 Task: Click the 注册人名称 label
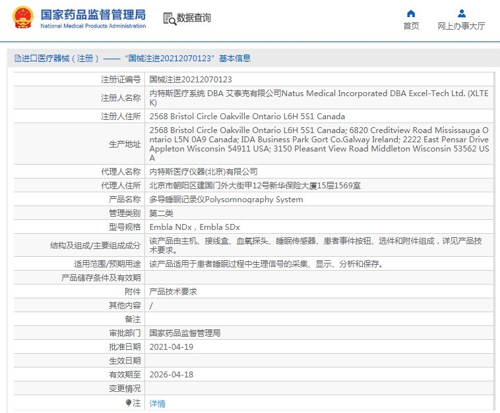point(121,97)
